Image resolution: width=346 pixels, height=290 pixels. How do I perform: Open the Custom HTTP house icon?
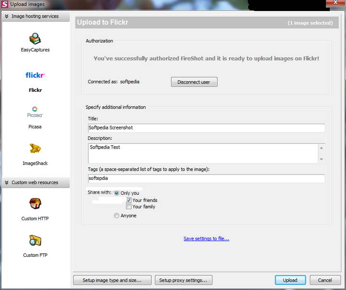click(35, 203)
